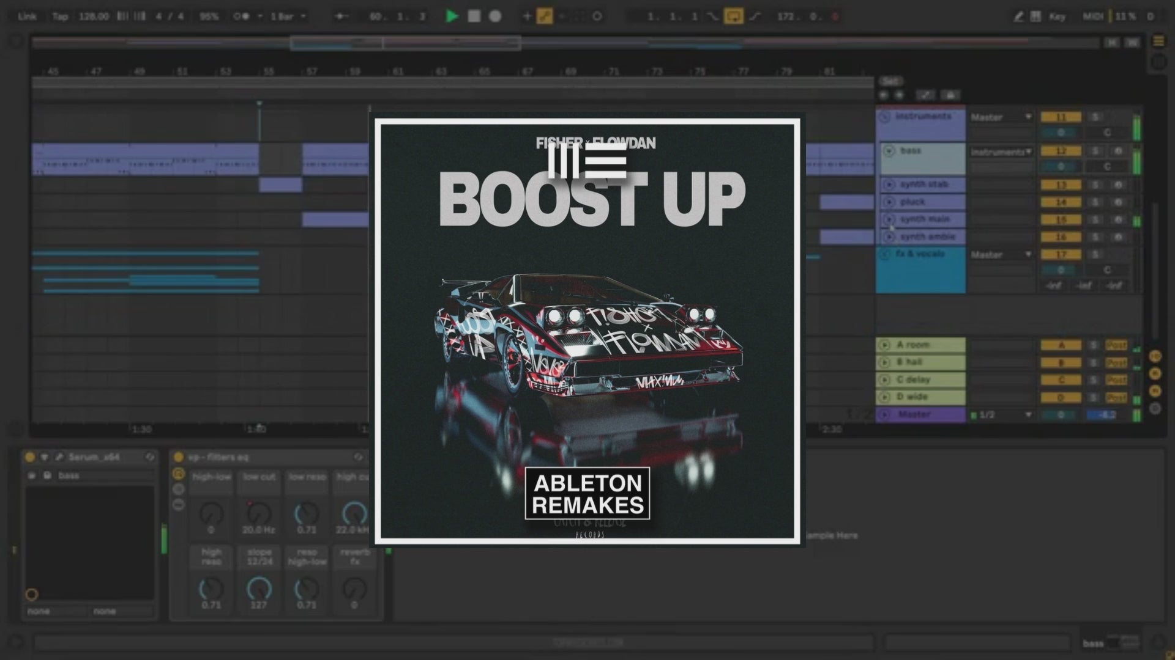This screenshot has height=660, width=1175.
Task: Open MIDI map mode
Action: 1092,16
